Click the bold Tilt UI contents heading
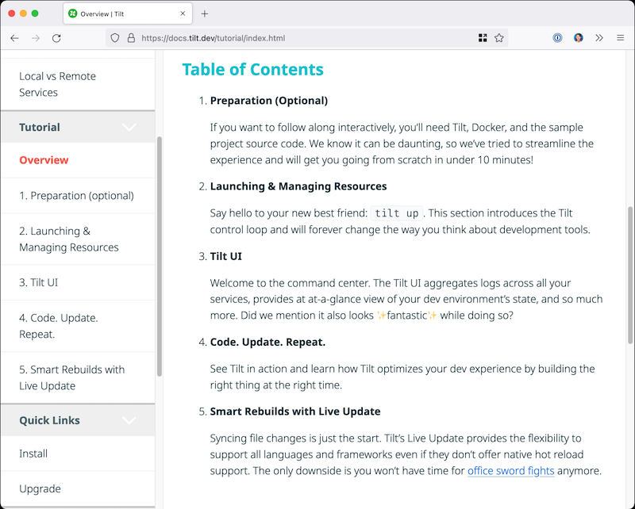This screenshot has height=509, width=635. click(x=226, y=256)
